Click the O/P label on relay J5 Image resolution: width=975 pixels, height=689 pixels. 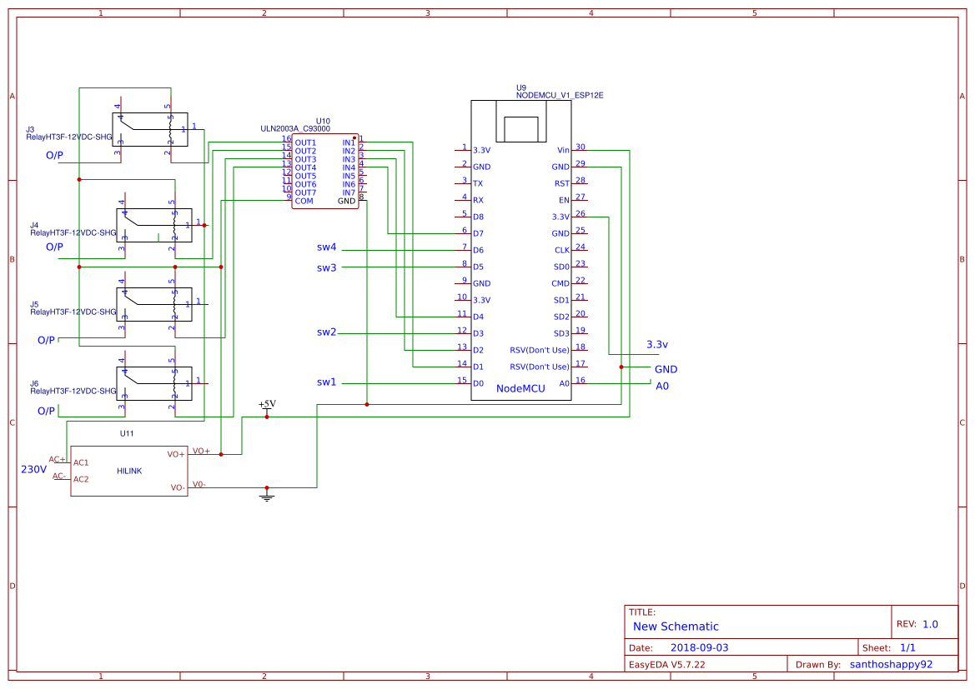coord(46,340)
